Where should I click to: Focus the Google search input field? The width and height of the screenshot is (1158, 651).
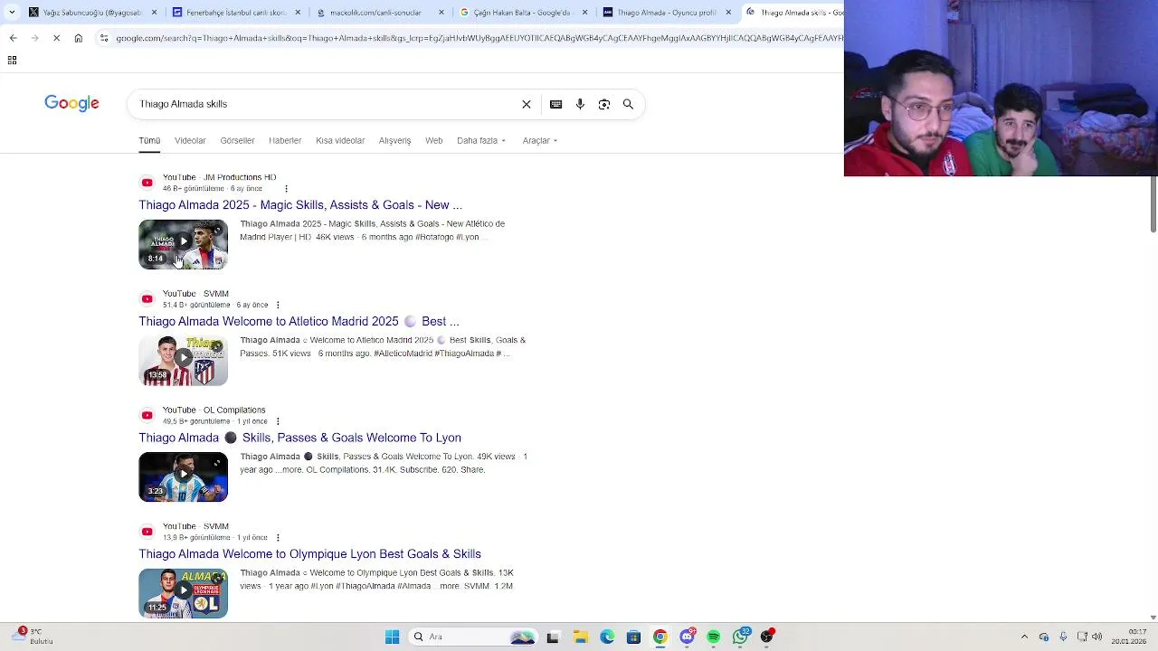(326, 104)
